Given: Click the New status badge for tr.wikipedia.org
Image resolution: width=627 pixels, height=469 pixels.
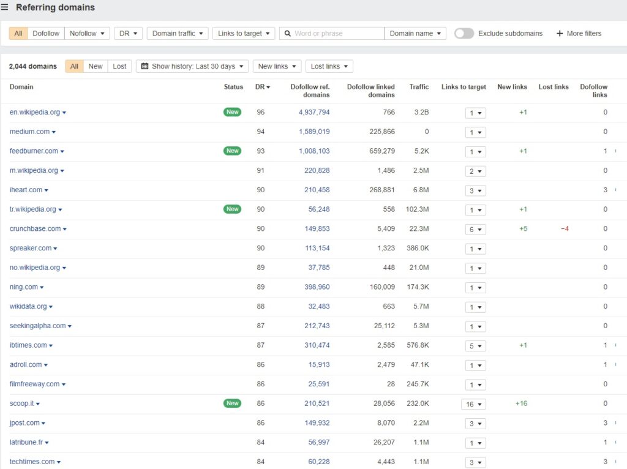Looking at the screenshot, I should 232,209.
